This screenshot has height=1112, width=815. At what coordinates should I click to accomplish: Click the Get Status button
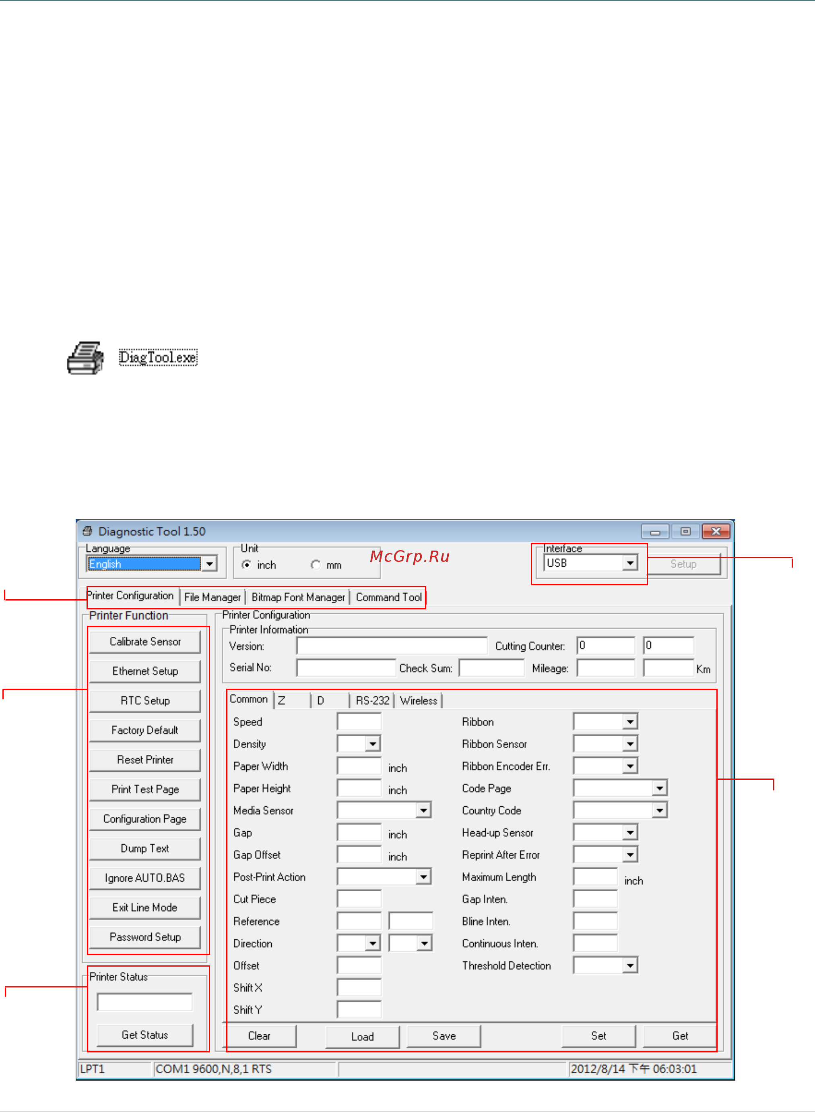[145, 1035]
